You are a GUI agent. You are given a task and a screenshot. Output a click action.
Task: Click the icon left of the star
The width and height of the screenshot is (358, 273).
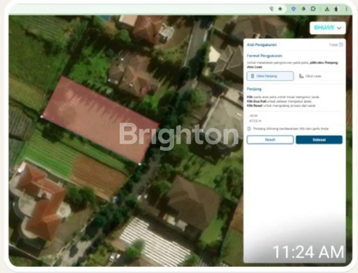(272, 9)
